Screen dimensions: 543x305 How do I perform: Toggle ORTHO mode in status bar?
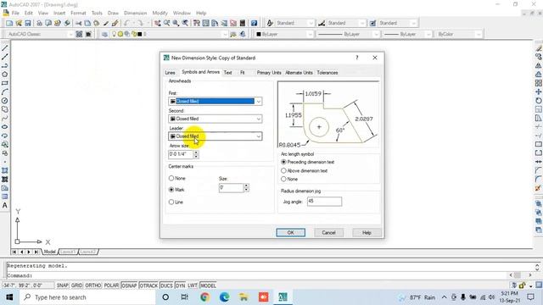[x=93, y=286]
